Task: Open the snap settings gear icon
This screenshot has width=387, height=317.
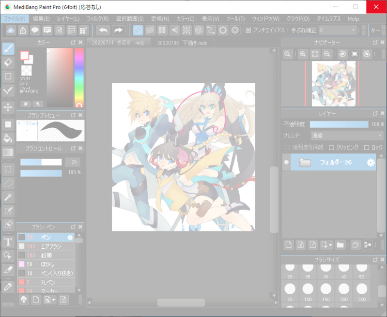Action: click(235, 30)
